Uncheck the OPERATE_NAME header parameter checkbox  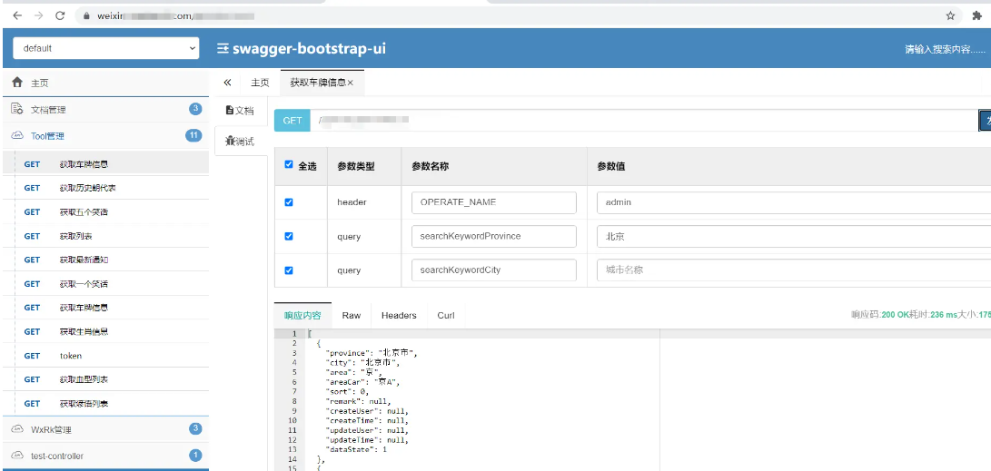(289, 202)
